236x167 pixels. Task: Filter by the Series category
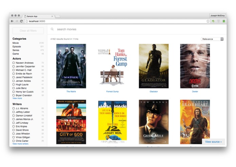coord(28,50)
